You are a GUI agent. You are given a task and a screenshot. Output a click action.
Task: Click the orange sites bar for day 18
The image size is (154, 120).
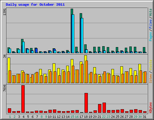pyautogui.click(x=87, y=72)
